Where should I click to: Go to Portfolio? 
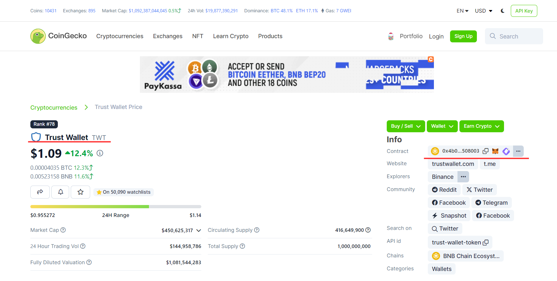[x=411, y=36]
